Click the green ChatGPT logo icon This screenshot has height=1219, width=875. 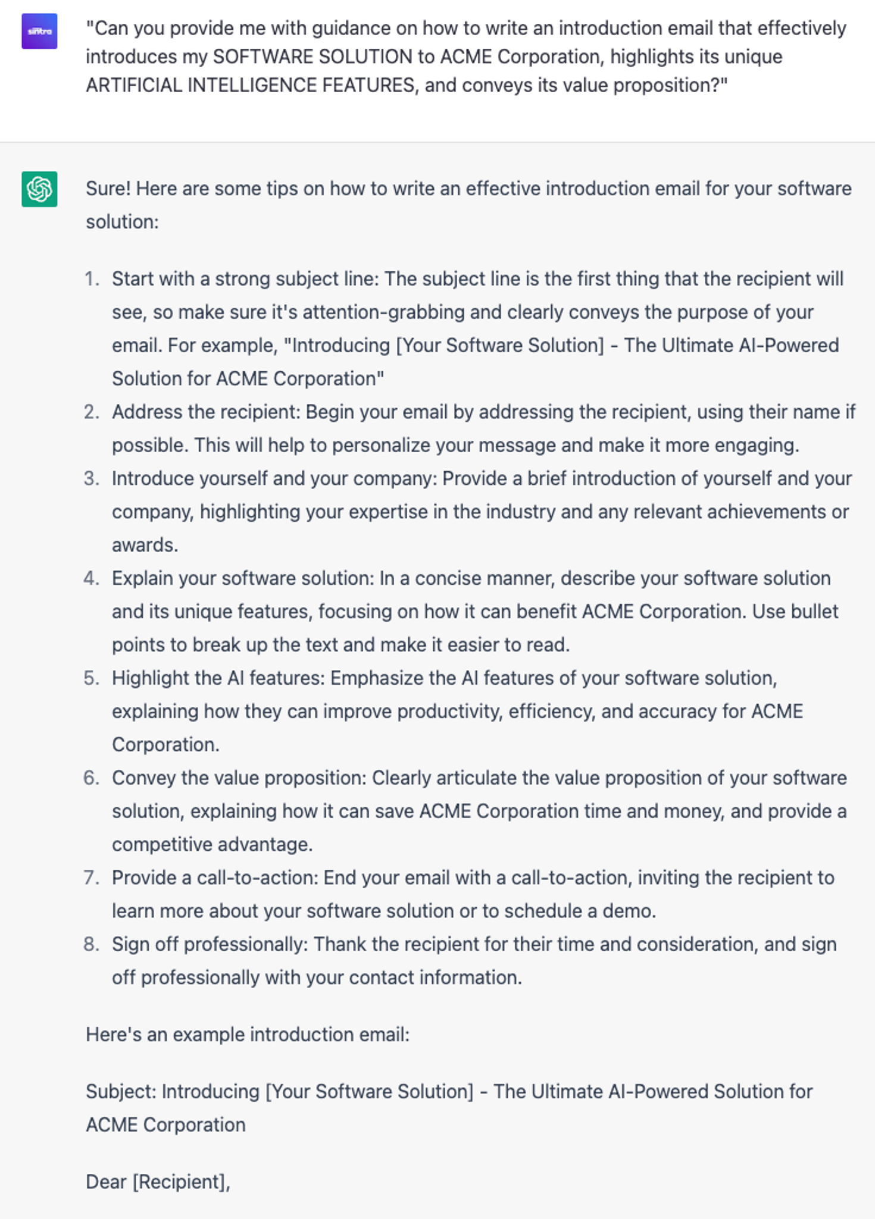pyautogui.click(x=39, y=189)
